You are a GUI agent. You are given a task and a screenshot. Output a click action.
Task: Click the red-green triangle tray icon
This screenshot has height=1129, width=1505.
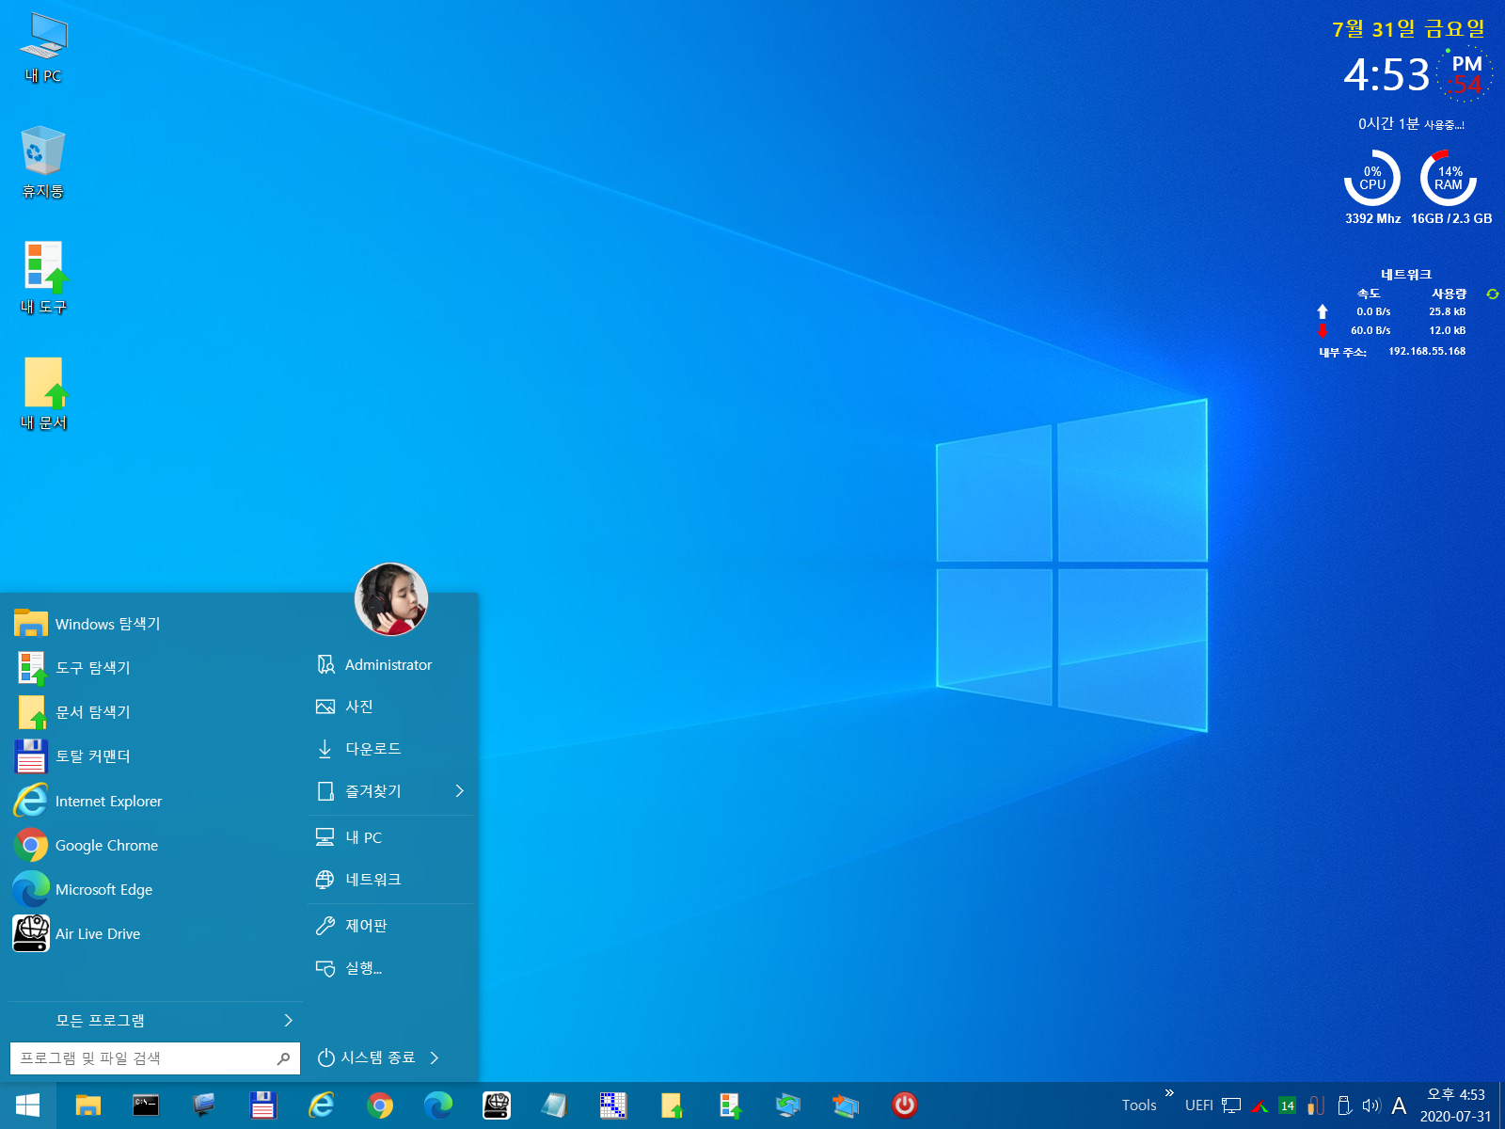tap(1259, 1106)
